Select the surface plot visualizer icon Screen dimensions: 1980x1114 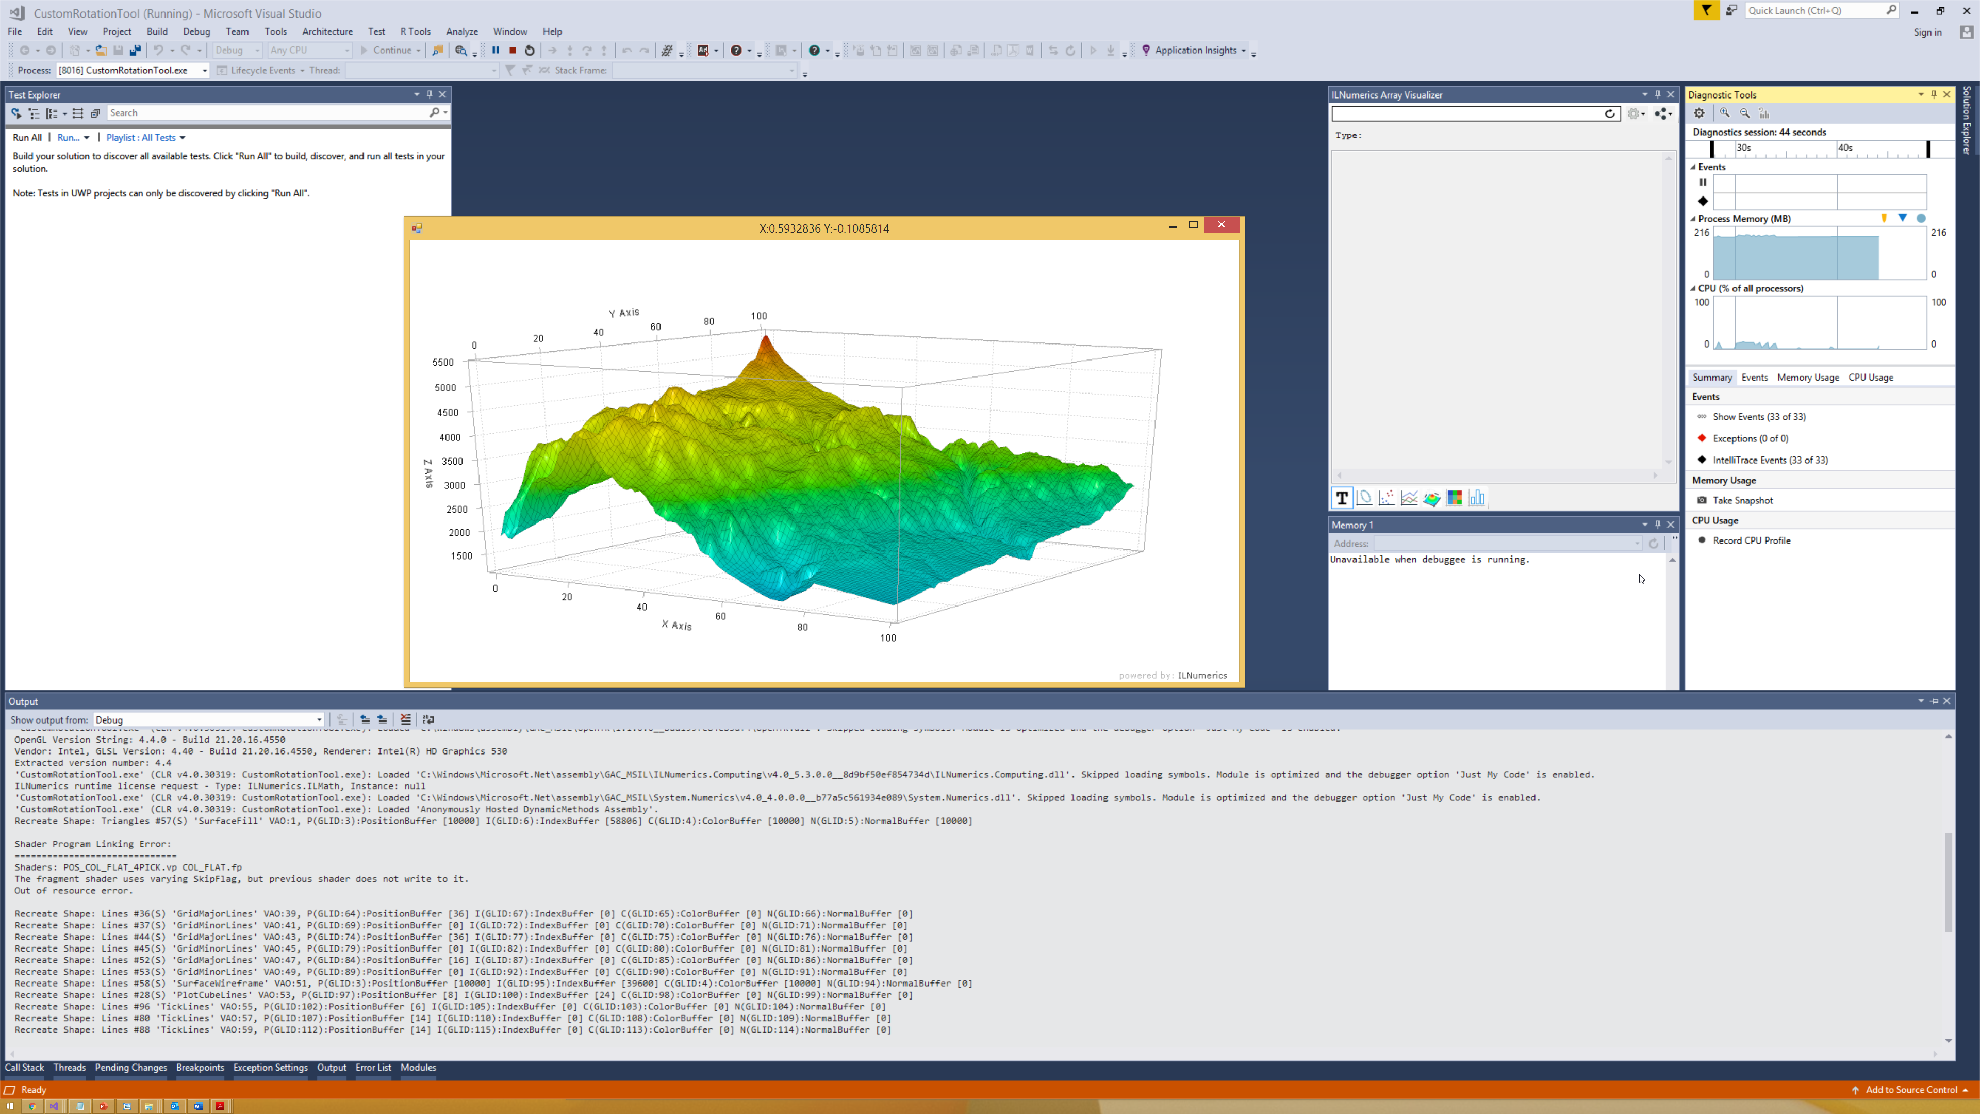click(1431, 498)
